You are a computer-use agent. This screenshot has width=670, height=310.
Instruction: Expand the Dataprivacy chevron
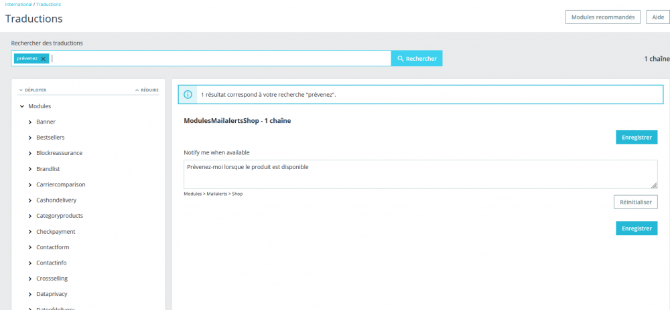[x=30, y=294]
